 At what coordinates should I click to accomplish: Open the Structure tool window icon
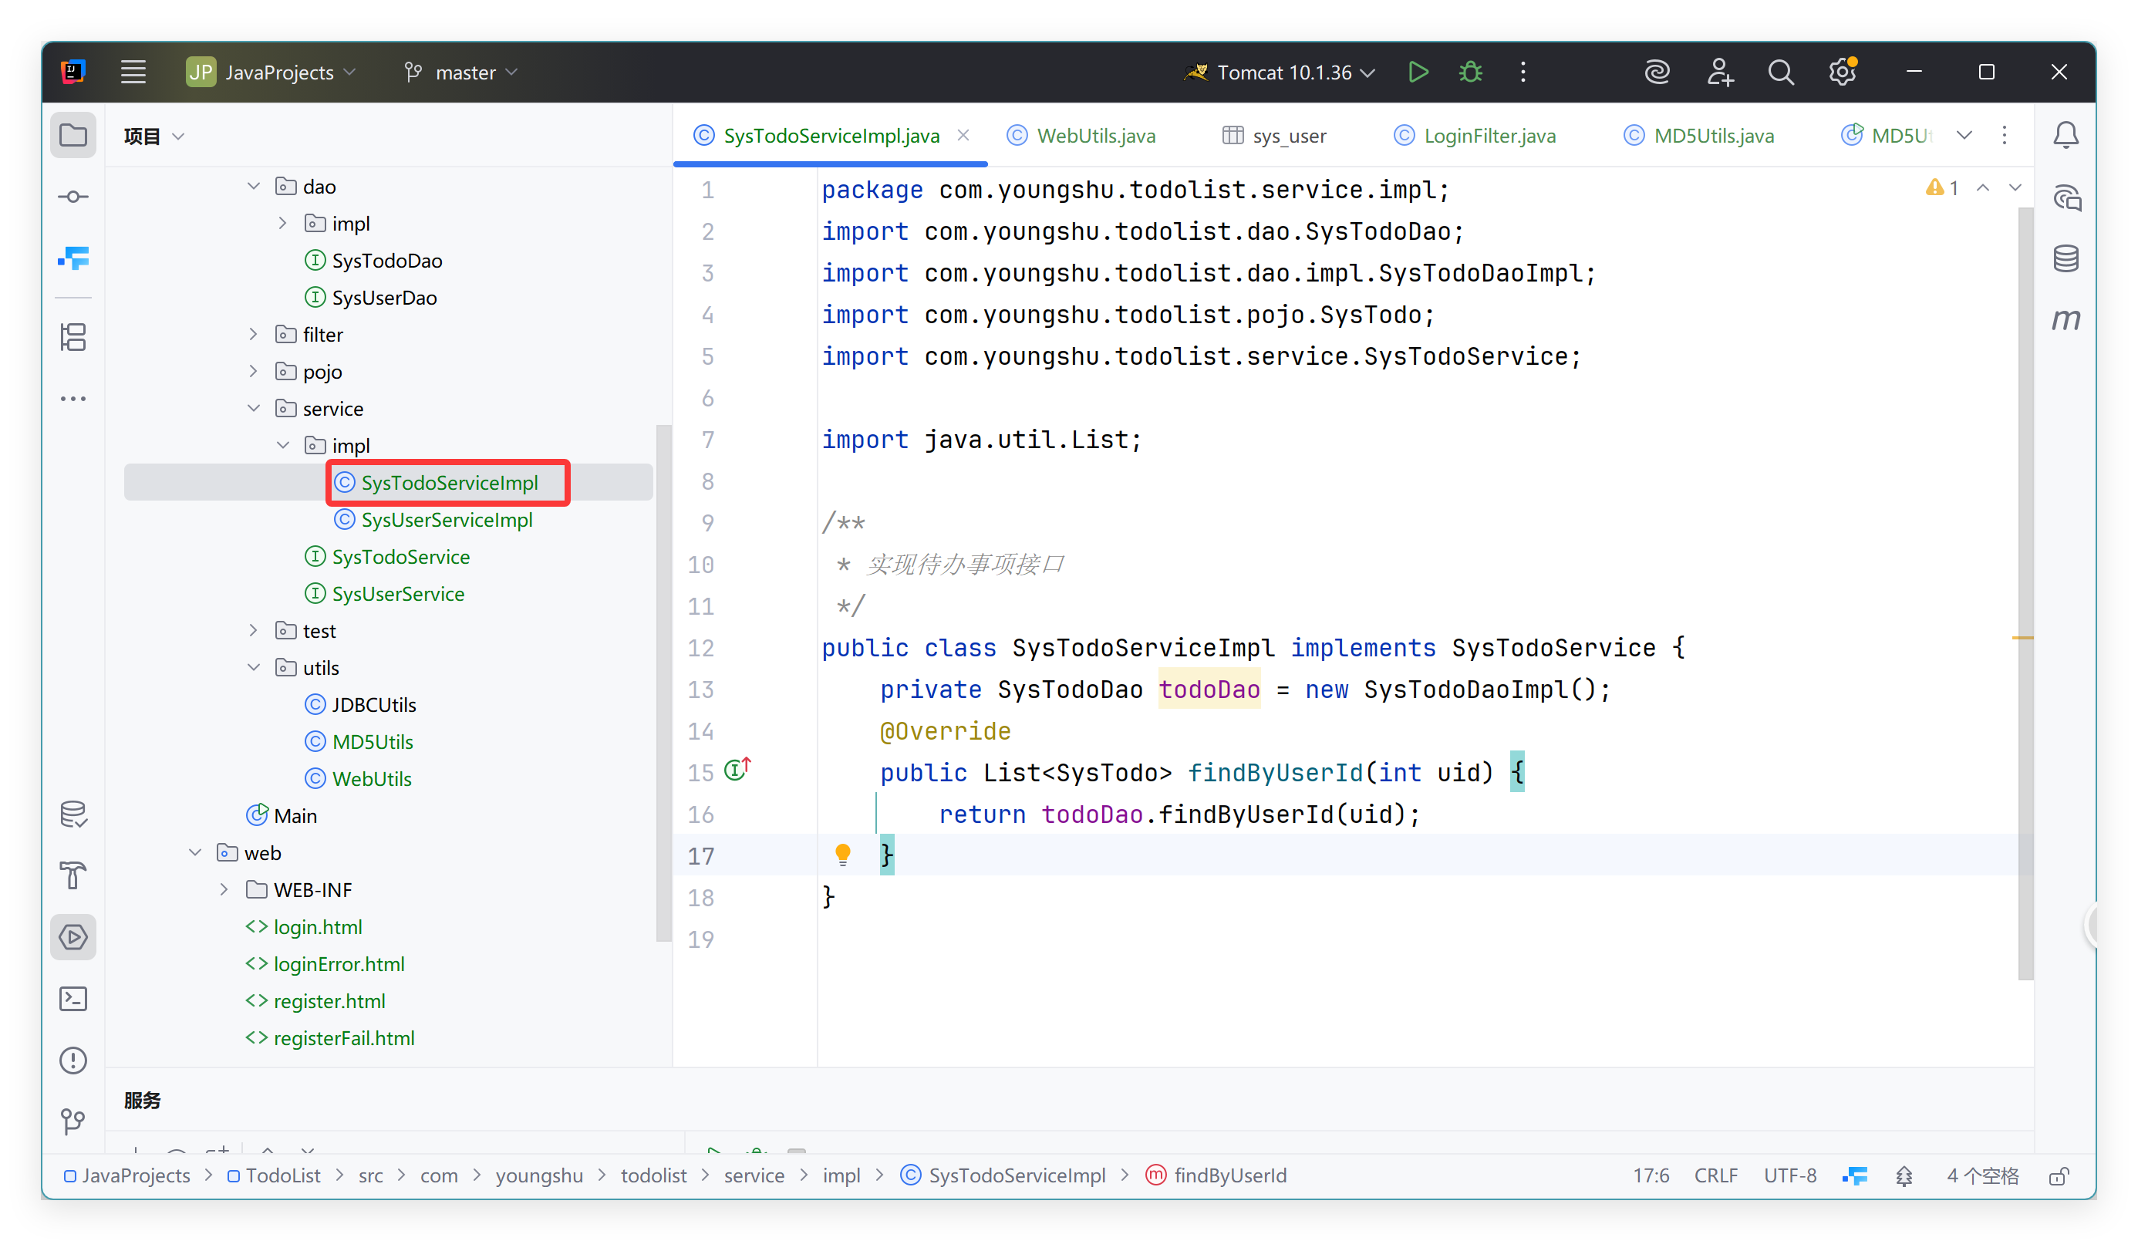coord(74,338)
